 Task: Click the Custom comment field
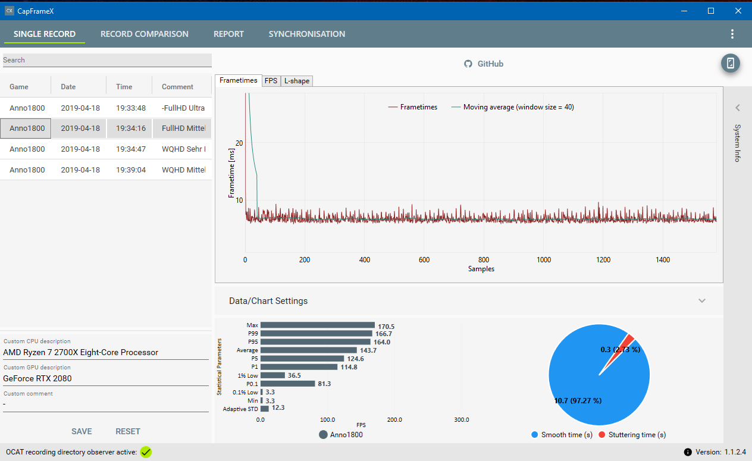coord(106,404)
